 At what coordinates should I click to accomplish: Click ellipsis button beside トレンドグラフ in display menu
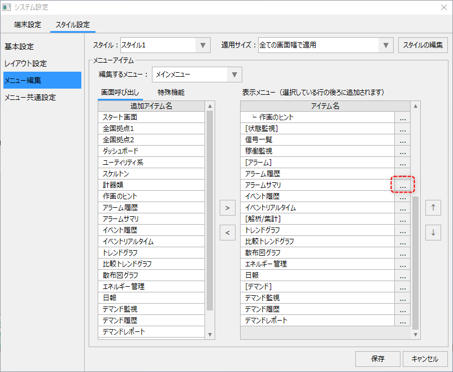click(x=402, y=230)
